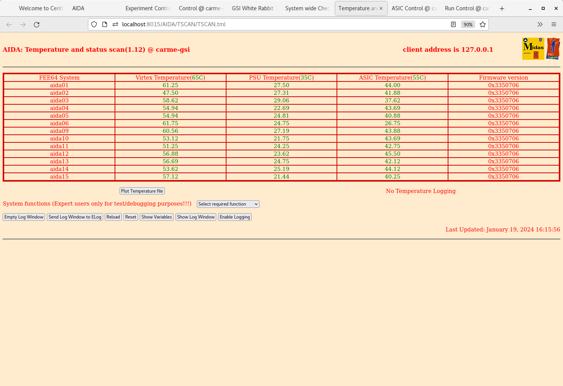This screenshot has height=386, width=563.
Task: Click the Virtex Temperature(65C) header
Action: click(x=170, y=78)
